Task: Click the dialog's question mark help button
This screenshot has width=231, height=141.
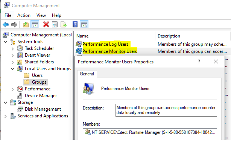Action: (x=199, y=61)
